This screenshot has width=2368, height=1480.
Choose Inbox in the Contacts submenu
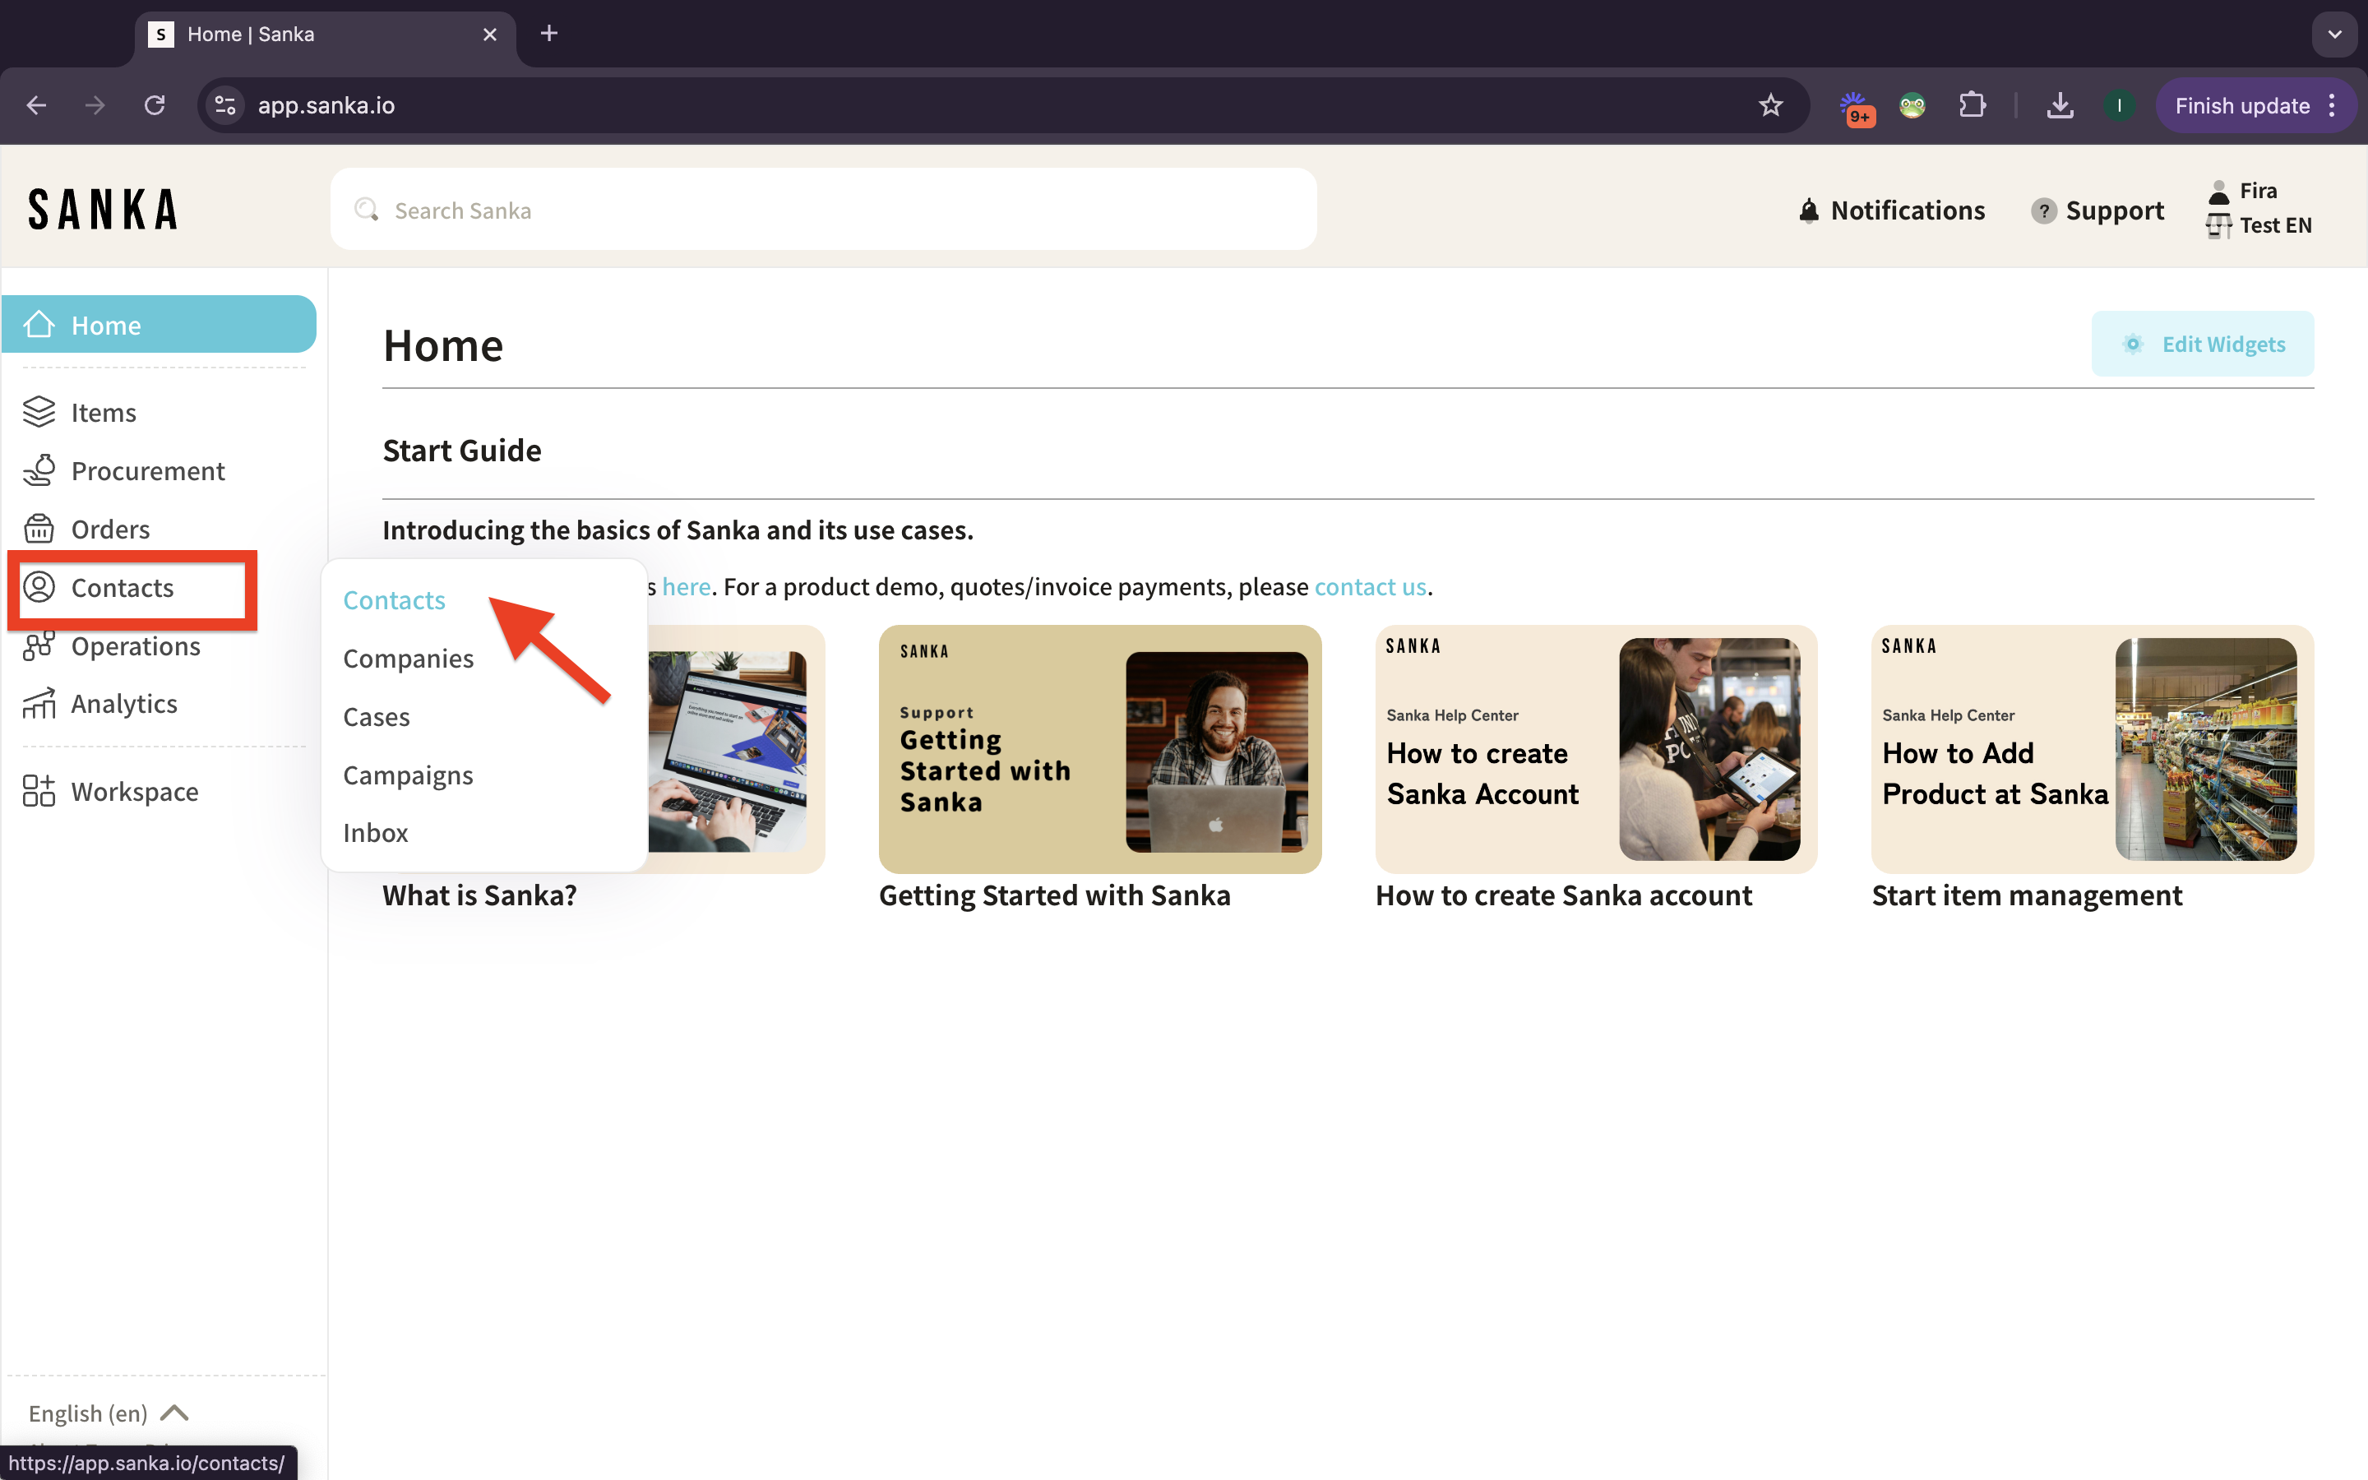376,833
